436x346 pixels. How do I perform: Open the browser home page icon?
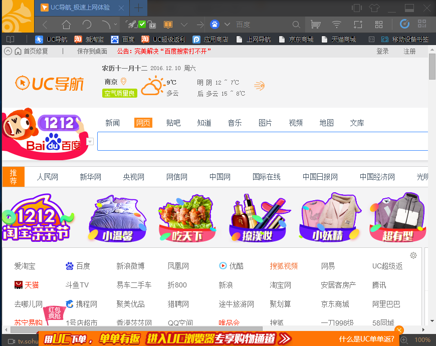(x=66, y=25)
